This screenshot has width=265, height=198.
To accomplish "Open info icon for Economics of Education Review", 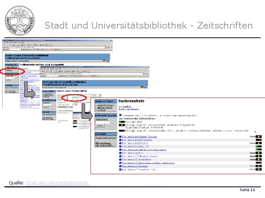I will 120,156.
